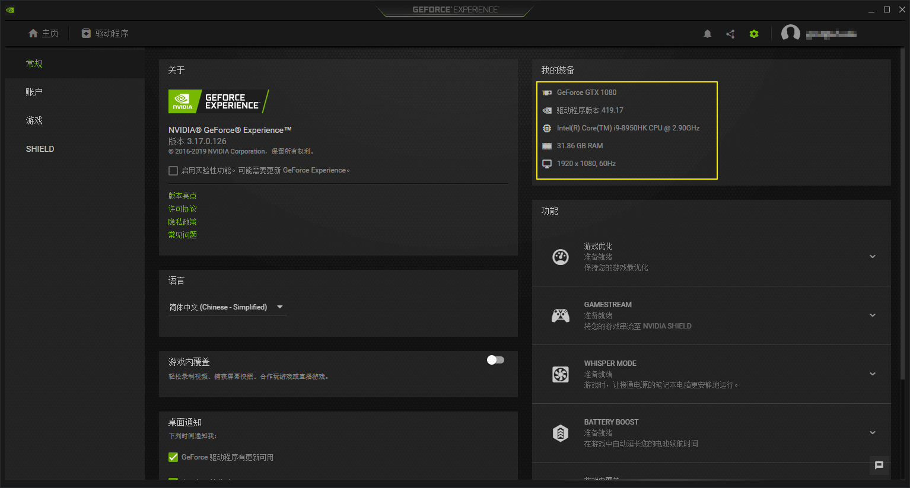Click the GPU card icon for GTX 1080
This screenshot has width=910, height=488.
point(547,93)
